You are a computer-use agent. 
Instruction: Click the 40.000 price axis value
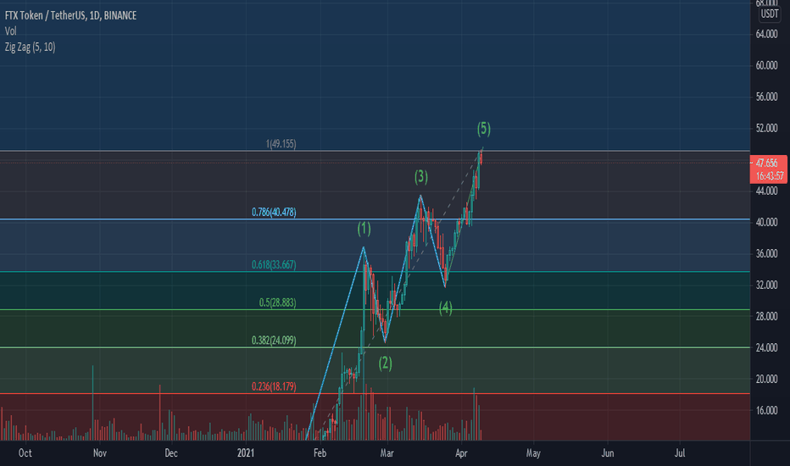[x=766, y=222]
